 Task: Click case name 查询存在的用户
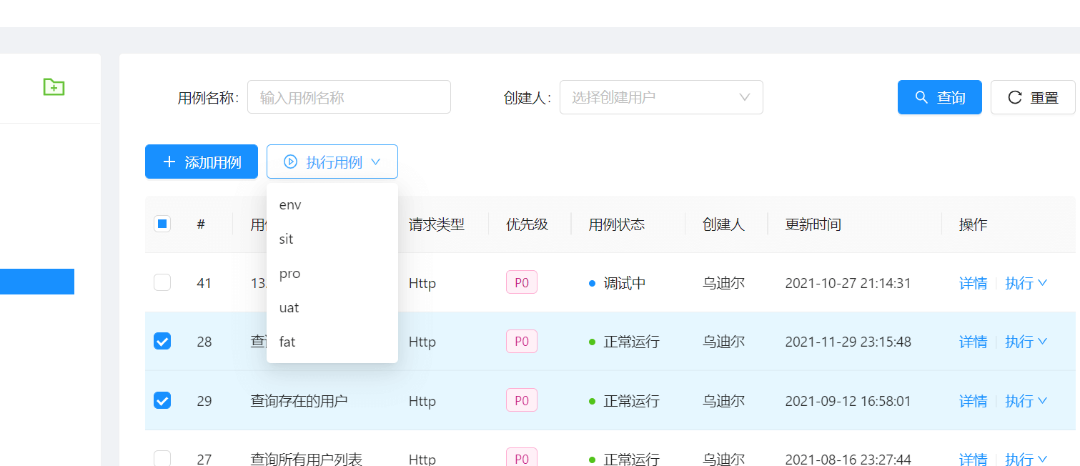click(299, 401)
